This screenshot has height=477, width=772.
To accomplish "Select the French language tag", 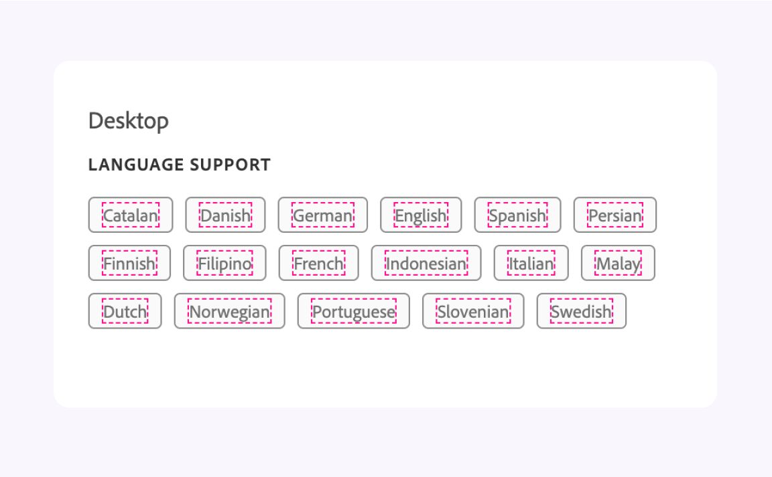I will [x=319, y=263].
